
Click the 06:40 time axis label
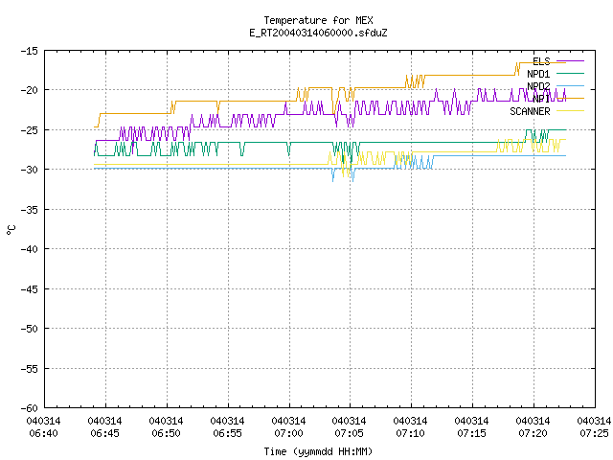click(43, 433)
